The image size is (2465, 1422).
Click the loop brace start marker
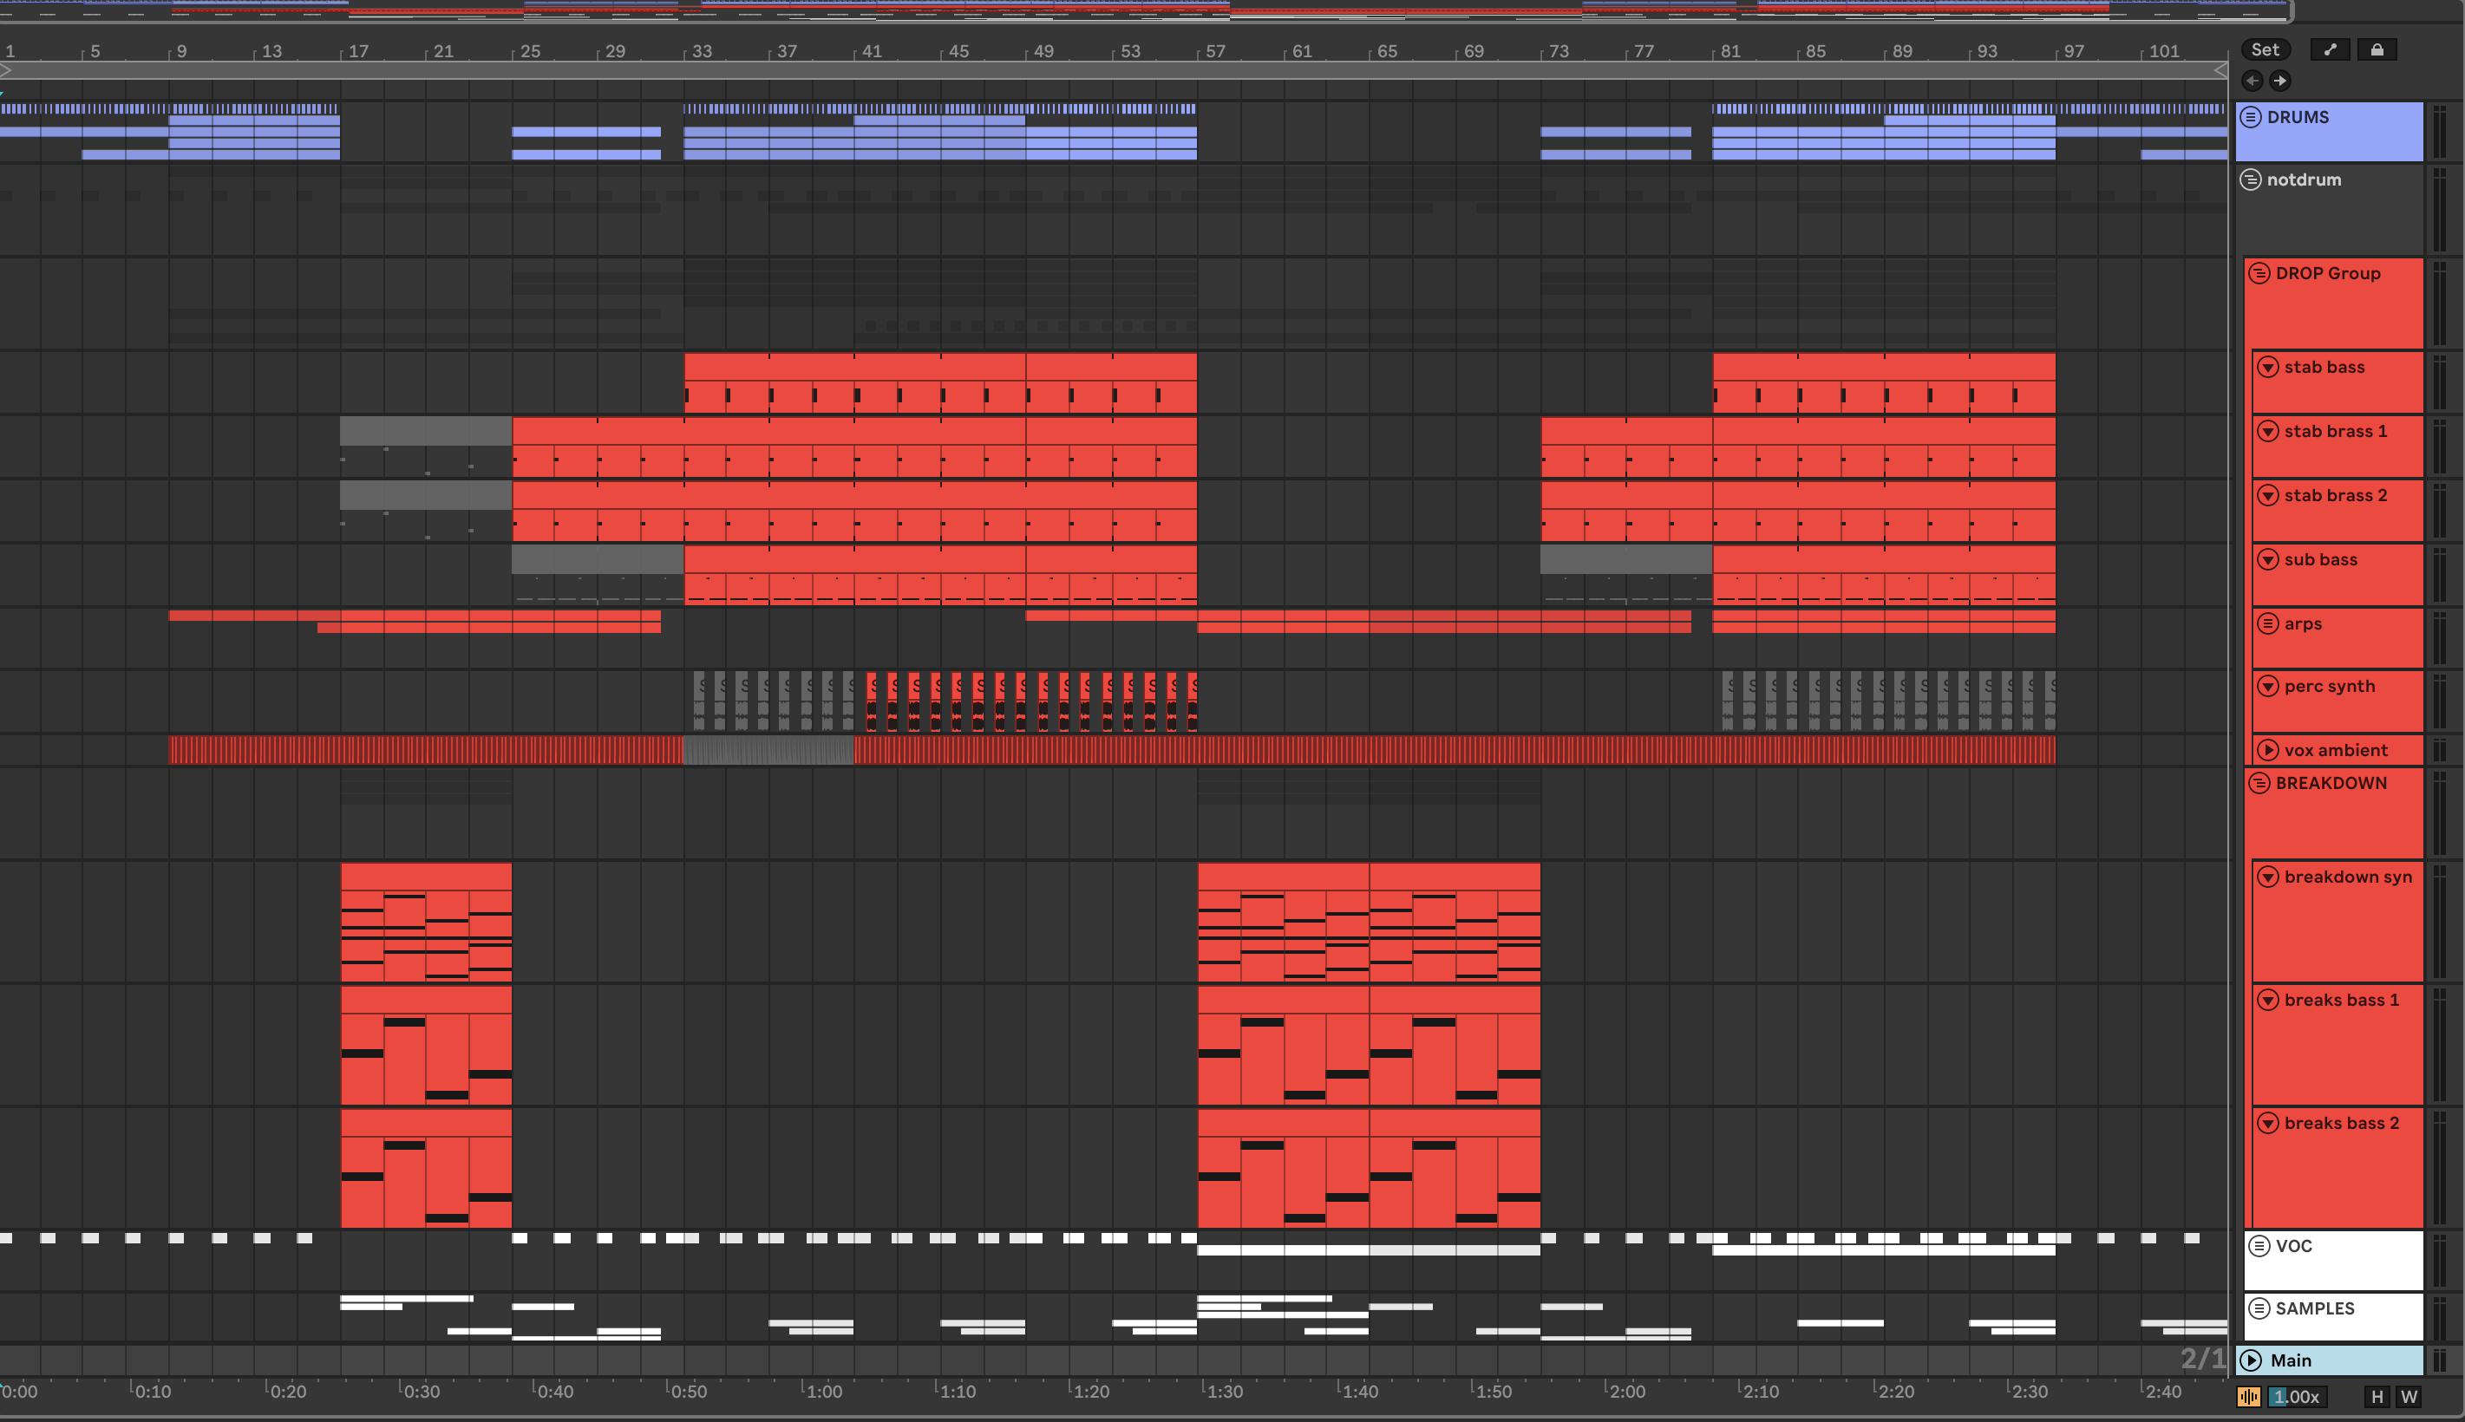6,70
